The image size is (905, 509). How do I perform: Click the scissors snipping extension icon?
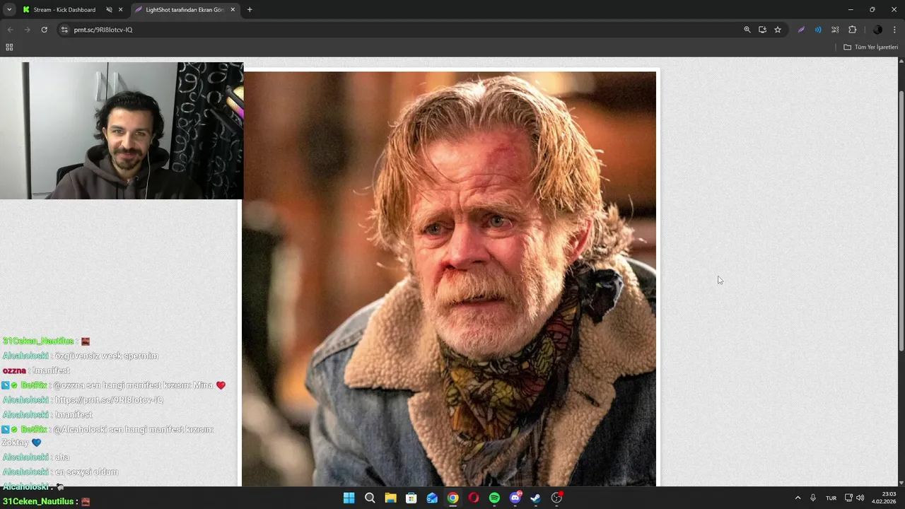click(835, 30)
